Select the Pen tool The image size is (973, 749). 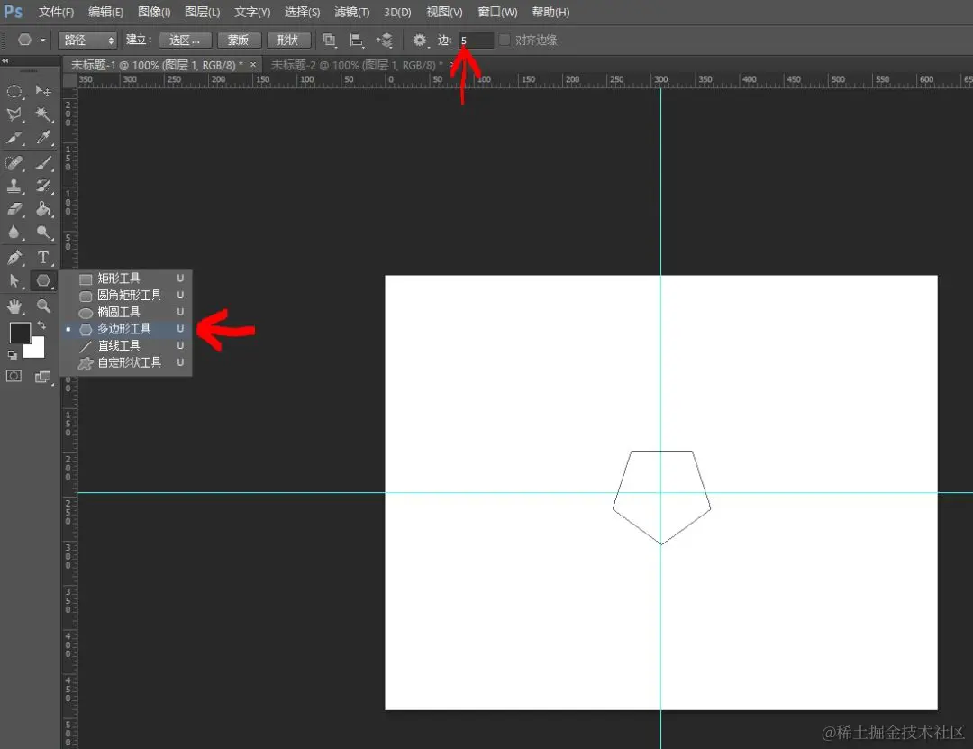(x=14, y=257)
